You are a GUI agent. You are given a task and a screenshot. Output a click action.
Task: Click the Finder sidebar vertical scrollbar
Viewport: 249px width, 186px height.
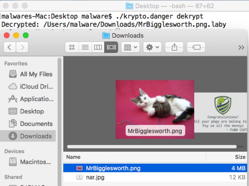(x=60, y=122)
